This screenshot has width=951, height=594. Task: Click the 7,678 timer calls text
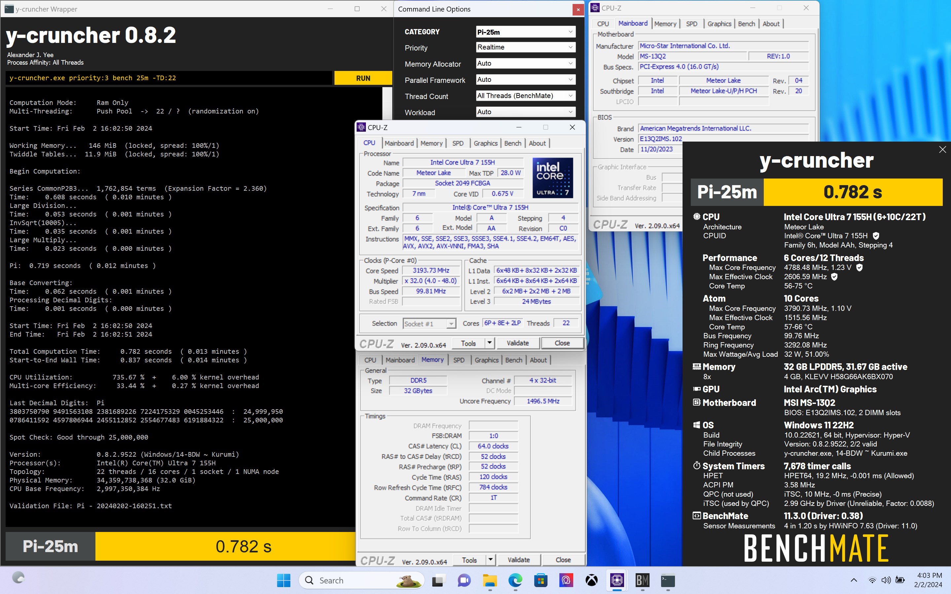tap(817, 466)
